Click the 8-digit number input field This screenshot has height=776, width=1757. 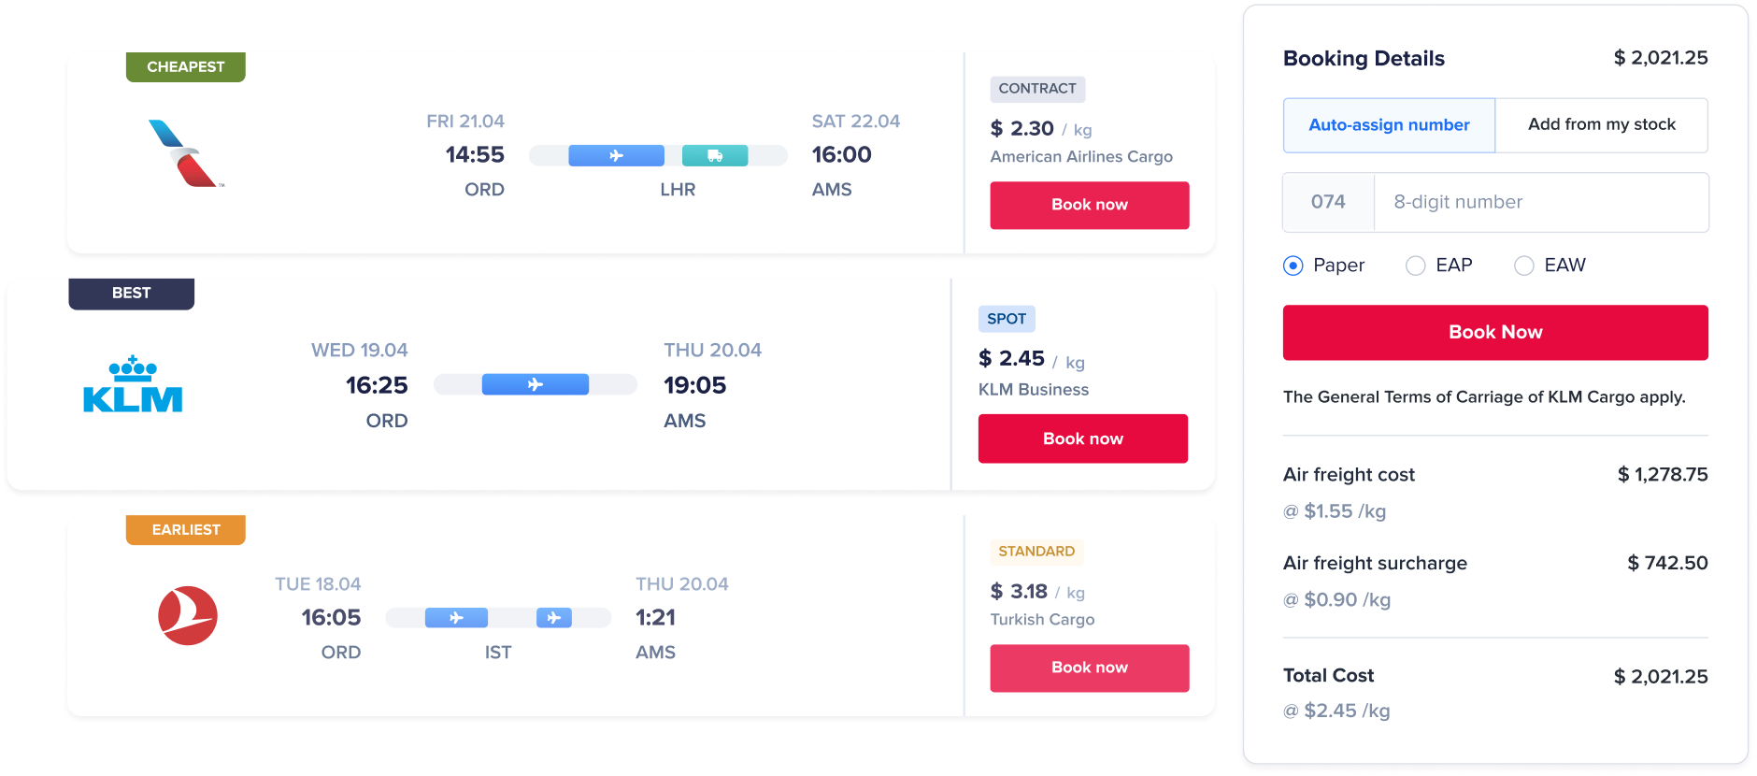(x=1540, y=202)
